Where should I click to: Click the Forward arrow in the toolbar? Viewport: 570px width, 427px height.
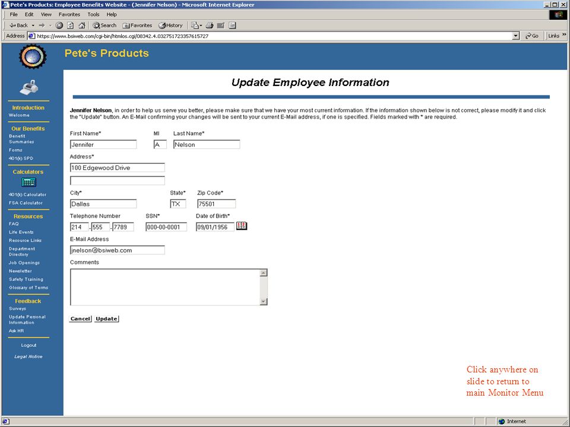click(x=42, y=26)
